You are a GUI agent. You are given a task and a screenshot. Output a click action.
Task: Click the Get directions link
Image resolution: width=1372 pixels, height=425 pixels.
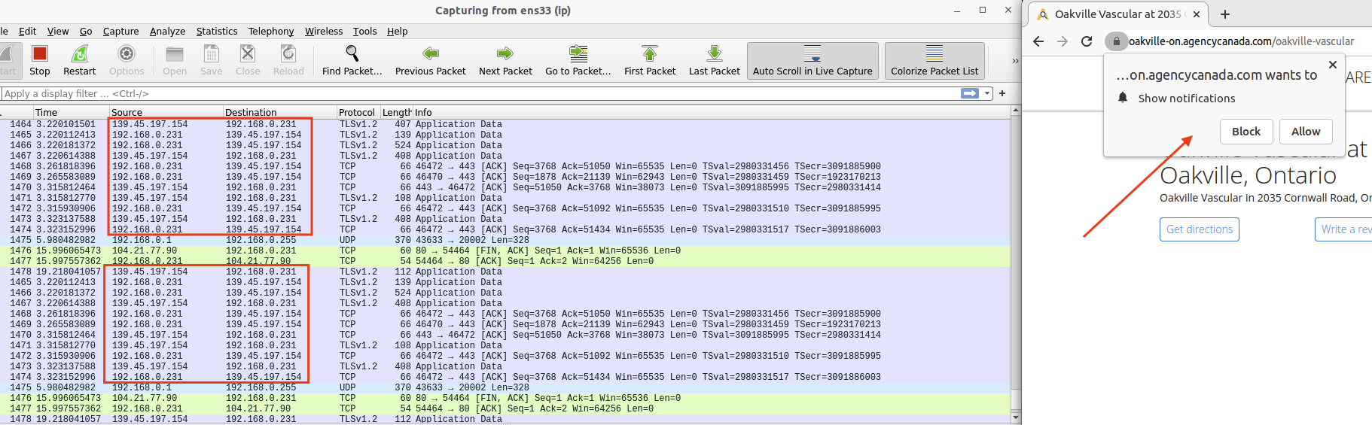[1199, 229]
